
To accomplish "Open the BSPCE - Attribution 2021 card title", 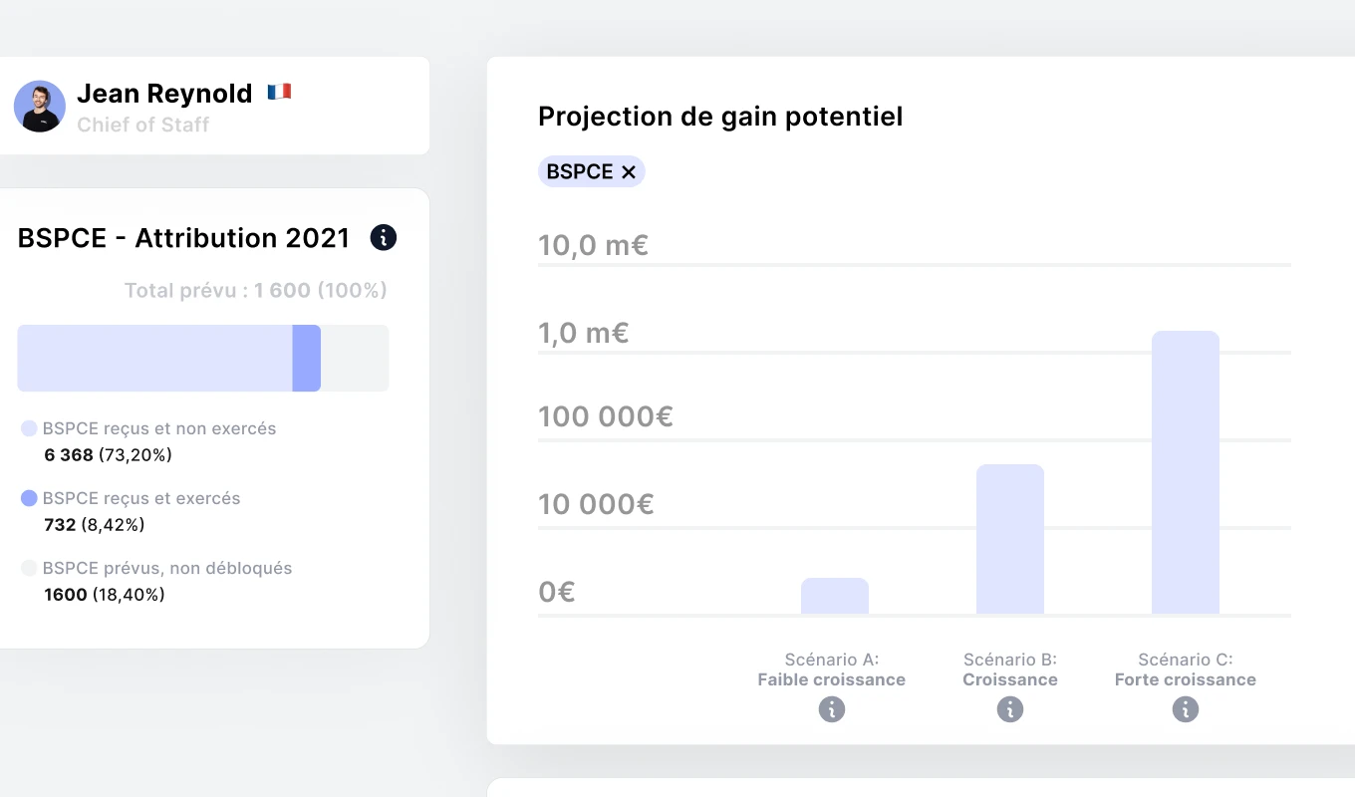I will pos(183,237).
